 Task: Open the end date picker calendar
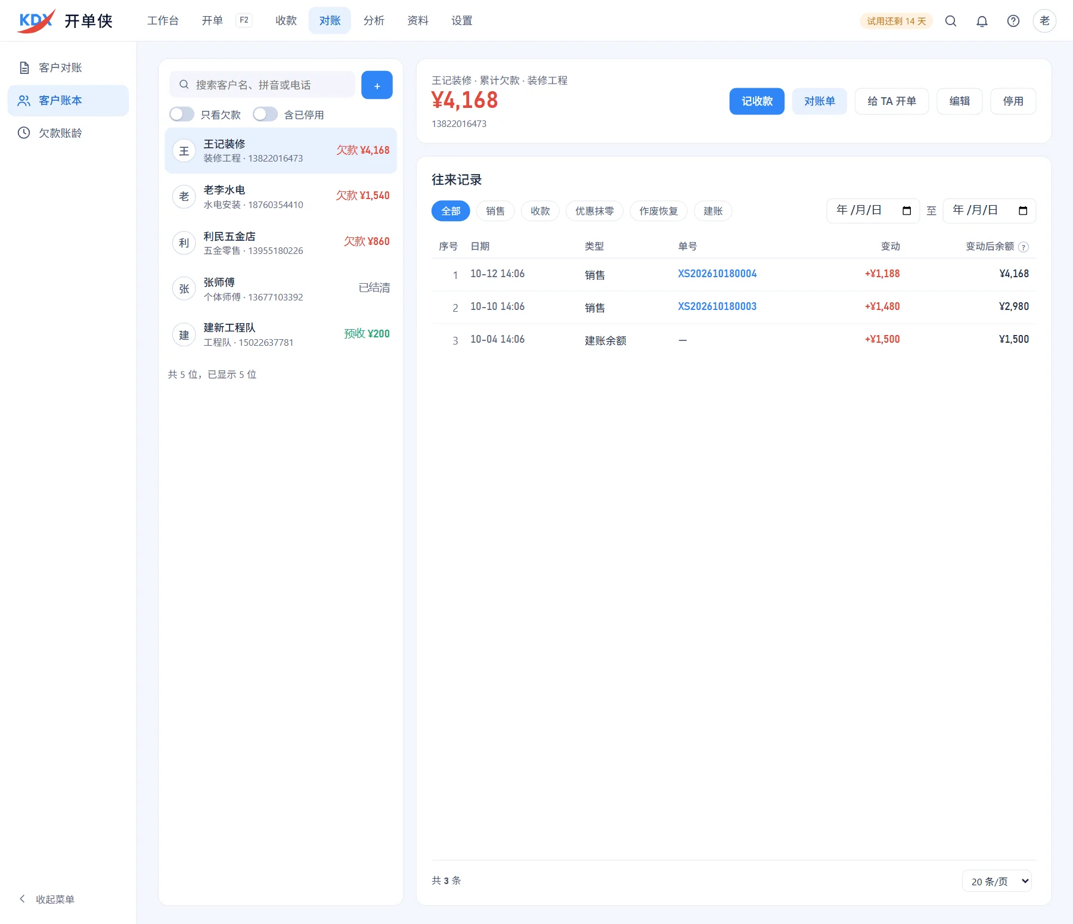click(1023, 210)
